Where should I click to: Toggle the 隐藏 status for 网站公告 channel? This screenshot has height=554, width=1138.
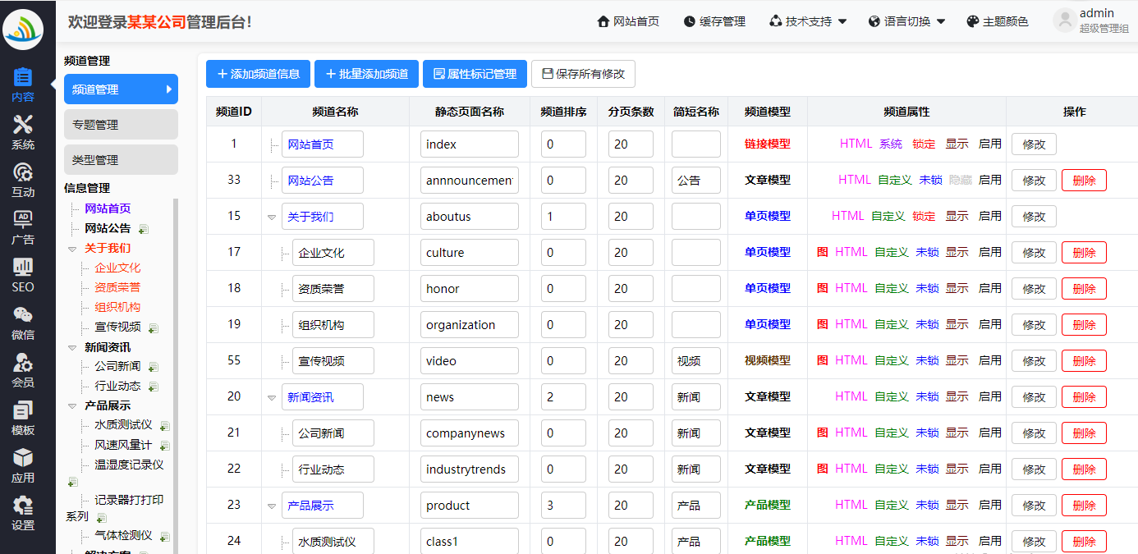coord(960,180)
